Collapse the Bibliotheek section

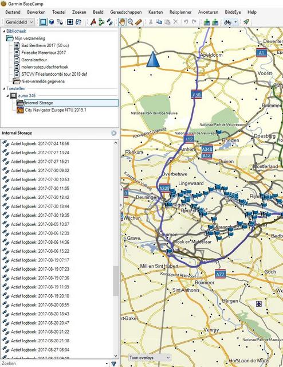coord(4,31)
